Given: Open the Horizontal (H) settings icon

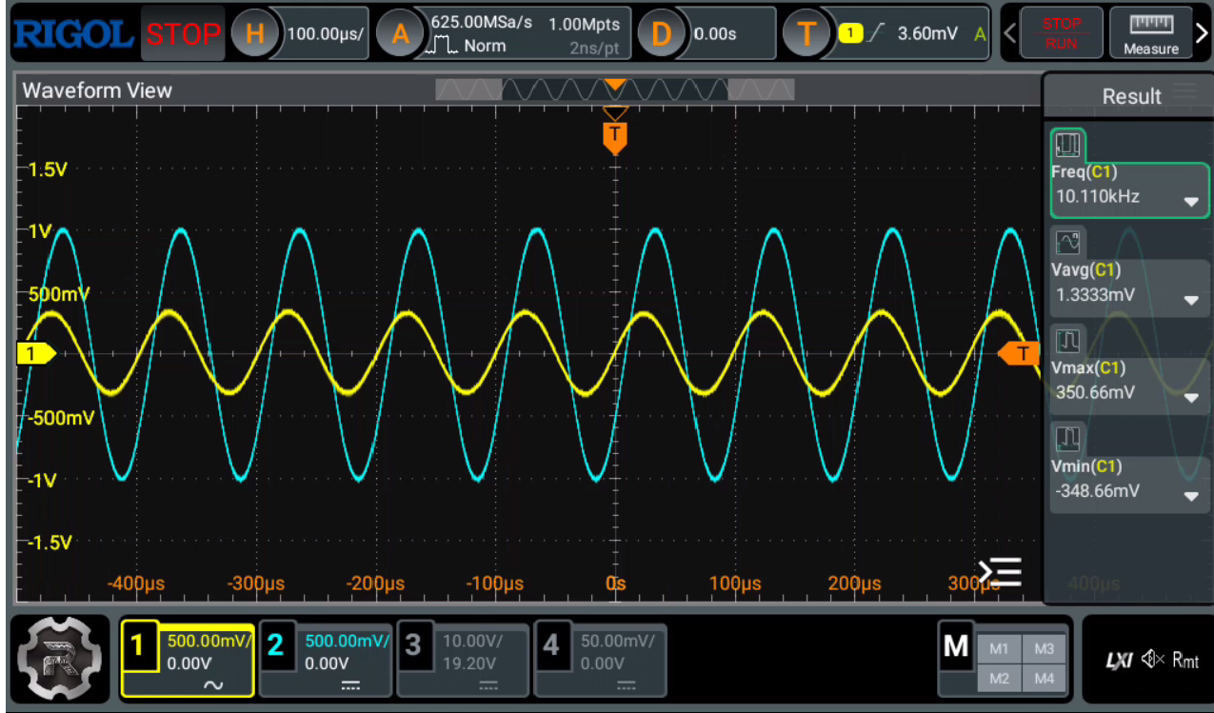Looking at the screenshot, I should pyautogui.click(x=254, y=34).
